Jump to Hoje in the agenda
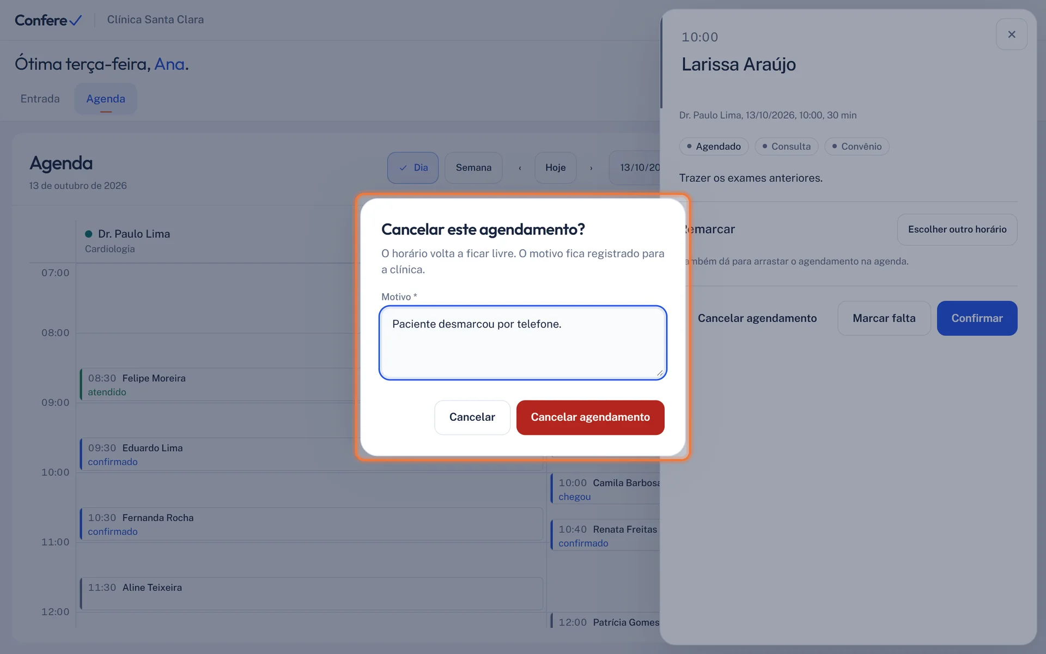The width and height of the screenshot is (1046, 654). (555, 168)
